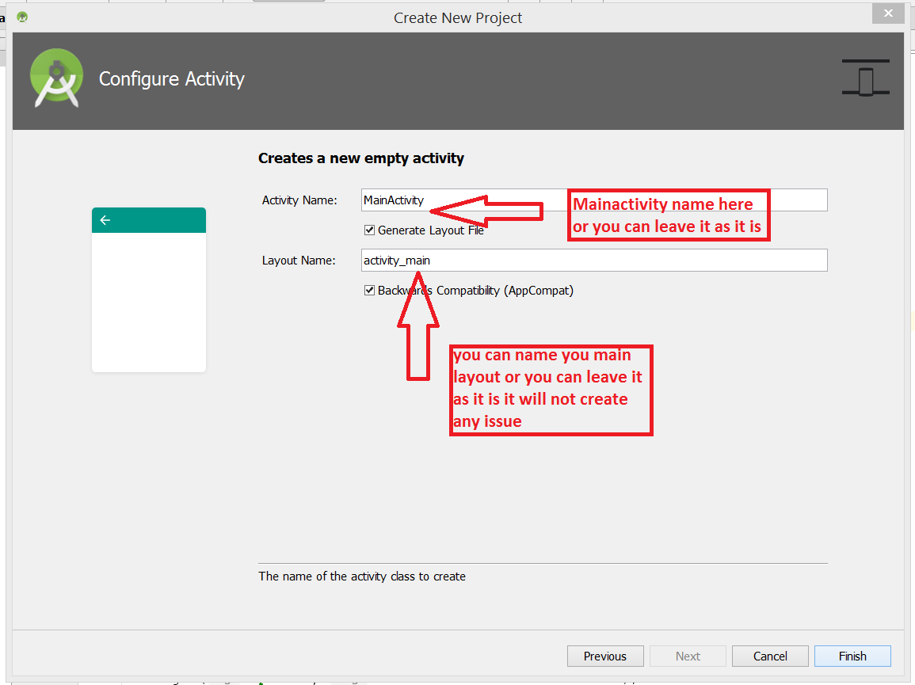Uncheck Generate Layout File checkbox

click(x=369, y=230)
